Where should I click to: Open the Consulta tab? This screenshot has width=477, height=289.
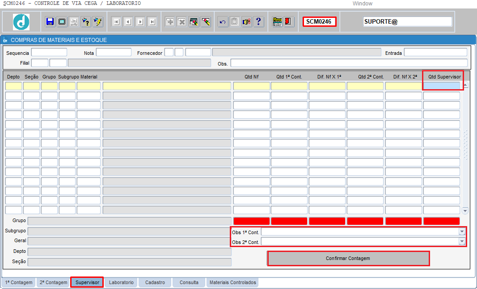click(x=189, y=282)
